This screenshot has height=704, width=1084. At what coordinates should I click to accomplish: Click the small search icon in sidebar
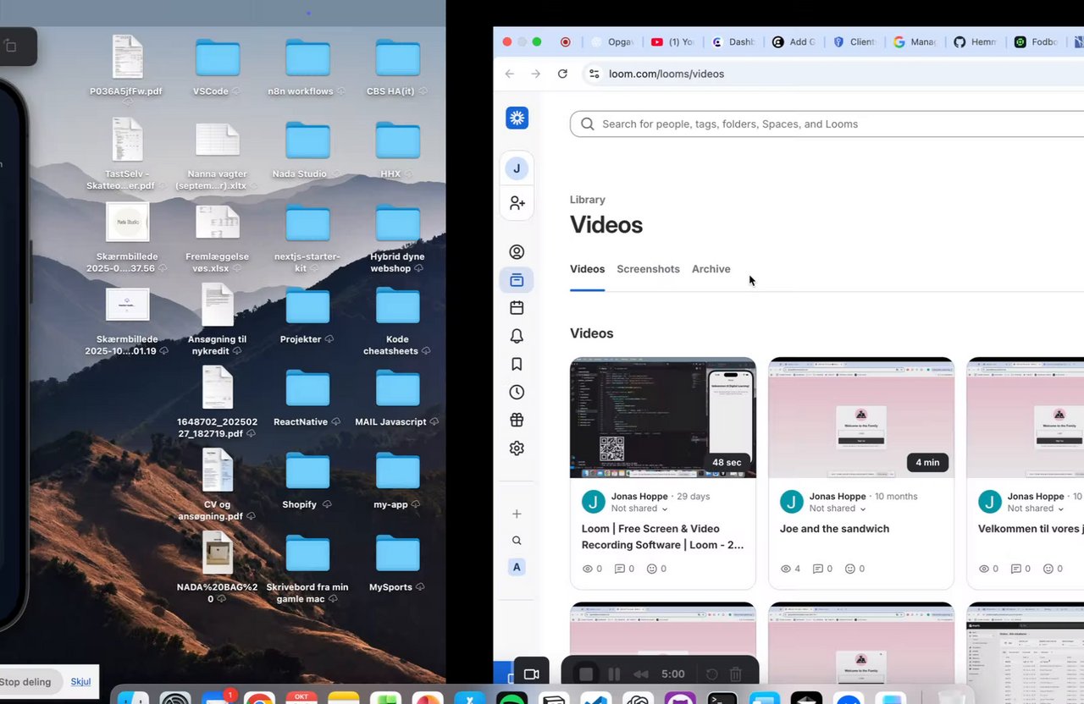tap(517, 541)
